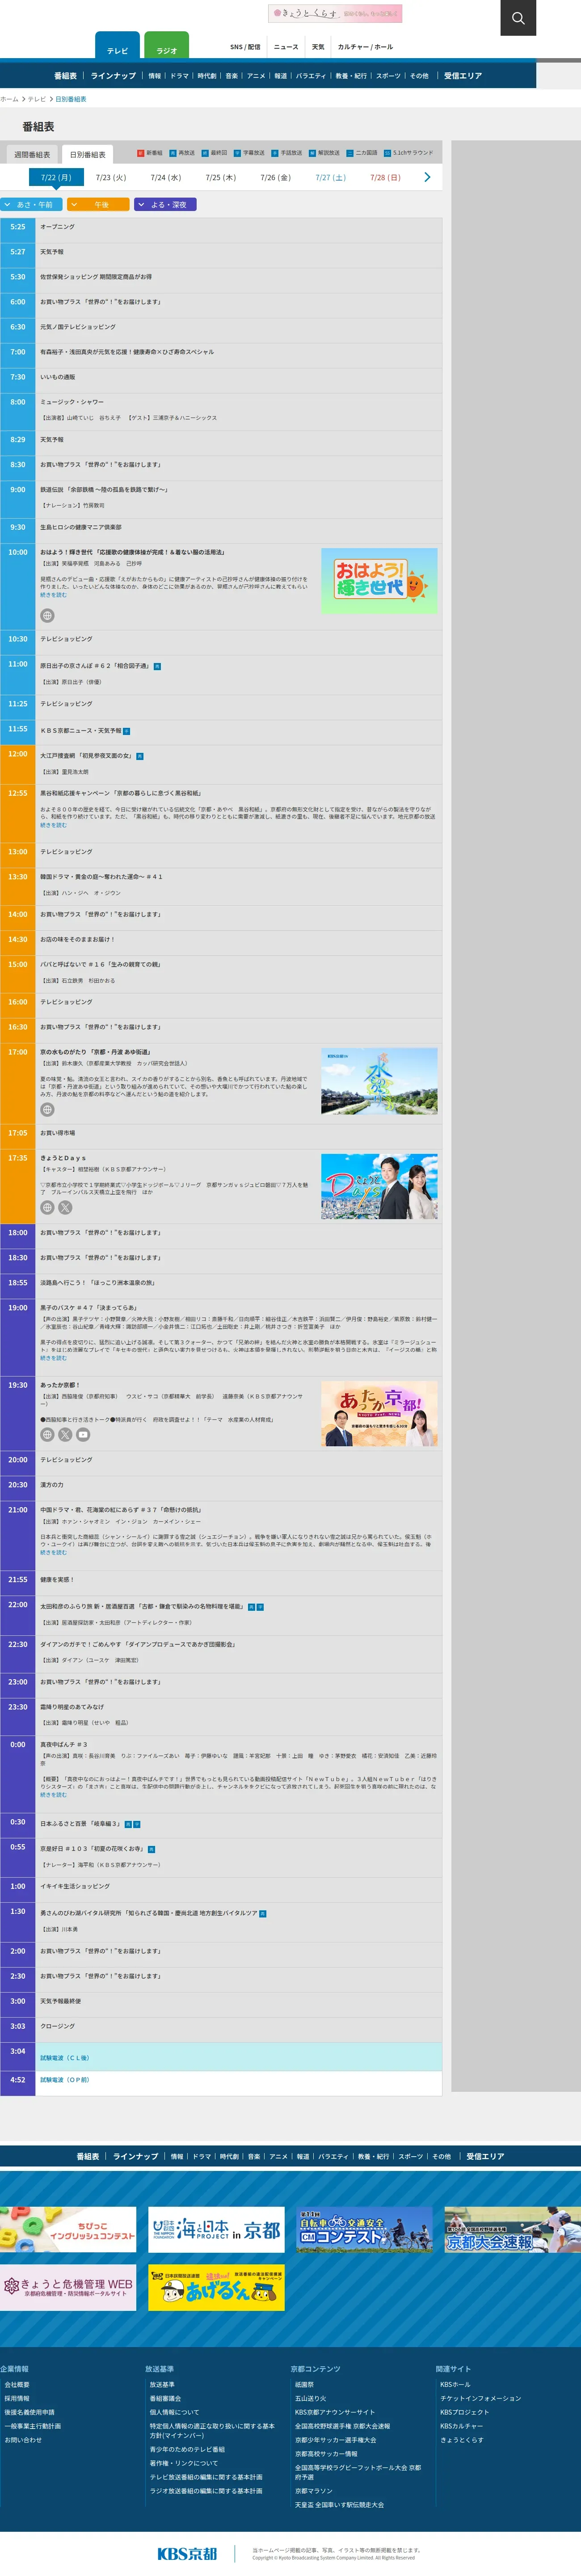The image size is (581, 2576).
Task: Select 週間番組表 tab
Action: 32,155
